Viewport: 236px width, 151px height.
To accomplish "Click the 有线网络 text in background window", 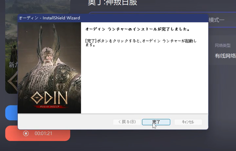I will coord(225,56).
